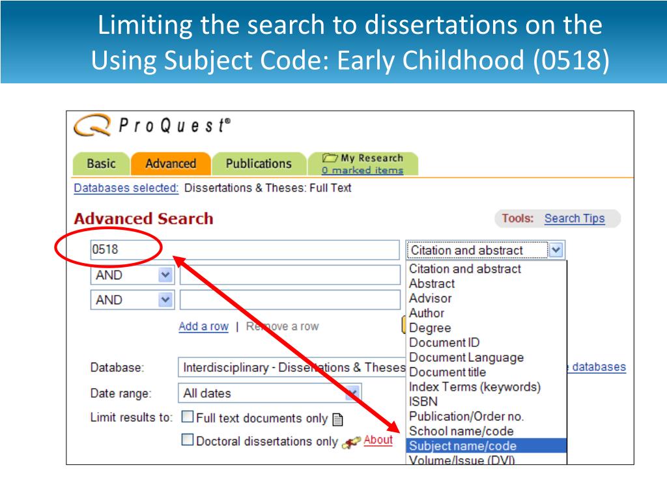The height and width of the screenshot is (500, 667).
Task: Open the Search Tips link
Action: coord(575,218)
